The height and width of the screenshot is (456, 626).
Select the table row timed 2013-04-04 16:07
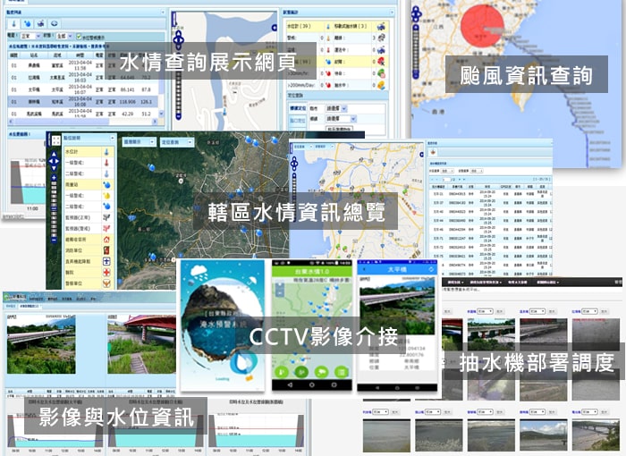[83, 89]
